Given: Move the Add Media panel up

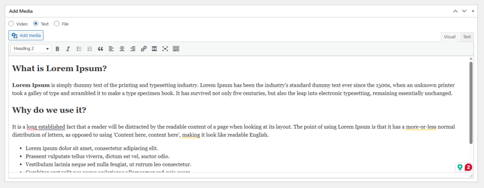Looking at the screenshot, I should [x=455, y=11].
